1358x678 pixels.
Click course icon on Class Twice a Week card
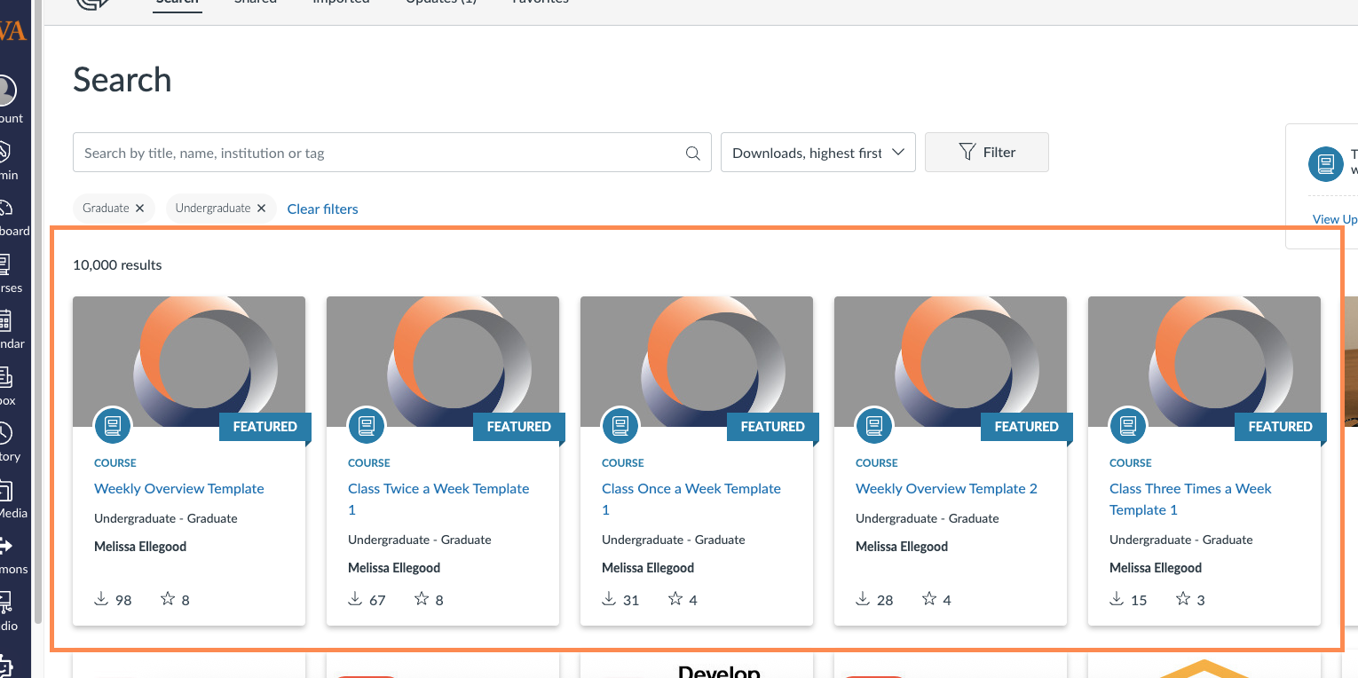[x=367, y=426]
